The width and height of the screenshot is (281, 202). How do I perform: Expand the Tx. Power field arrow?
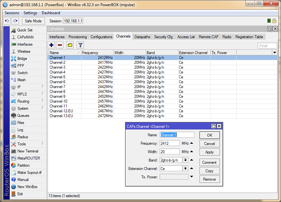pyautogui.click(x=191, y=177)
